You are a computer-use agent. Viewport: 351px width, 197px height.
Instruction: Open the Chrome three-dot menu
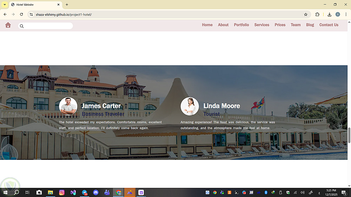pyautogui.click(x=346, y=14)
